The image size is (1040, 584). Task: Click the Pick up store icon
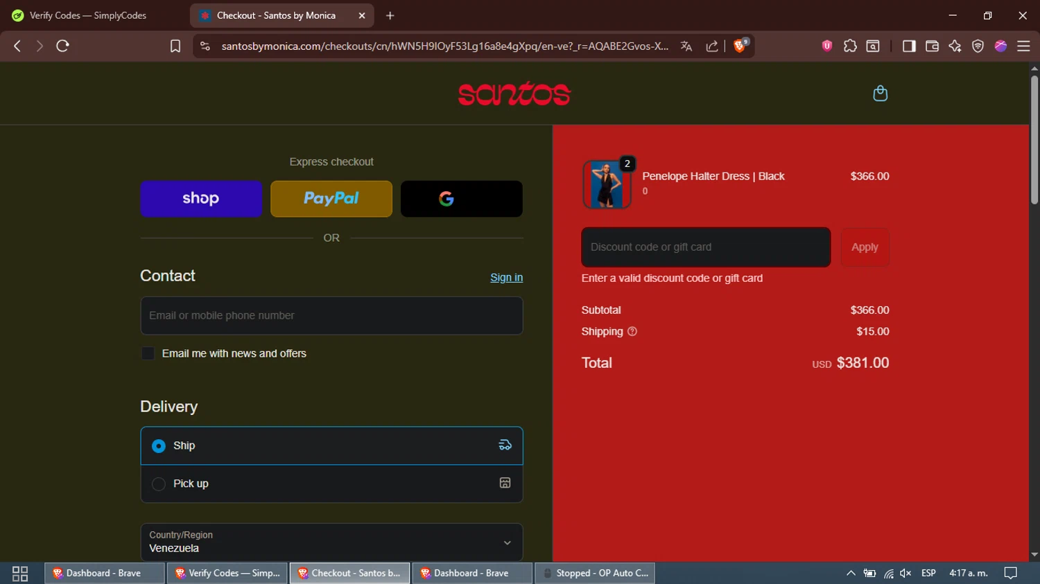tap(505, 483)
